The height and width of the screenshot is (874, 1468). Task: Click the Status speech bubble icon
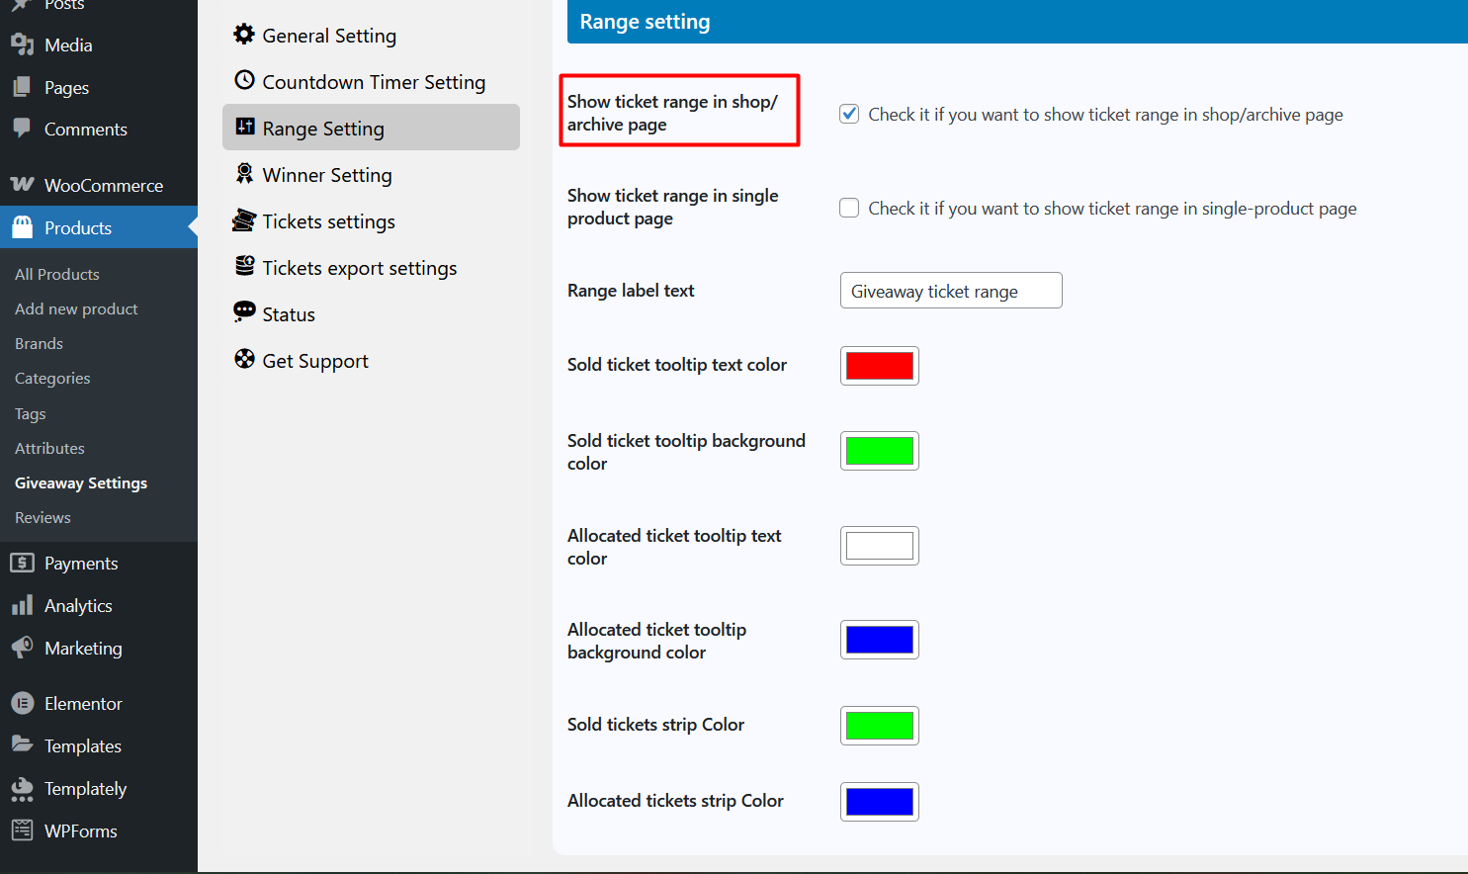244,312
